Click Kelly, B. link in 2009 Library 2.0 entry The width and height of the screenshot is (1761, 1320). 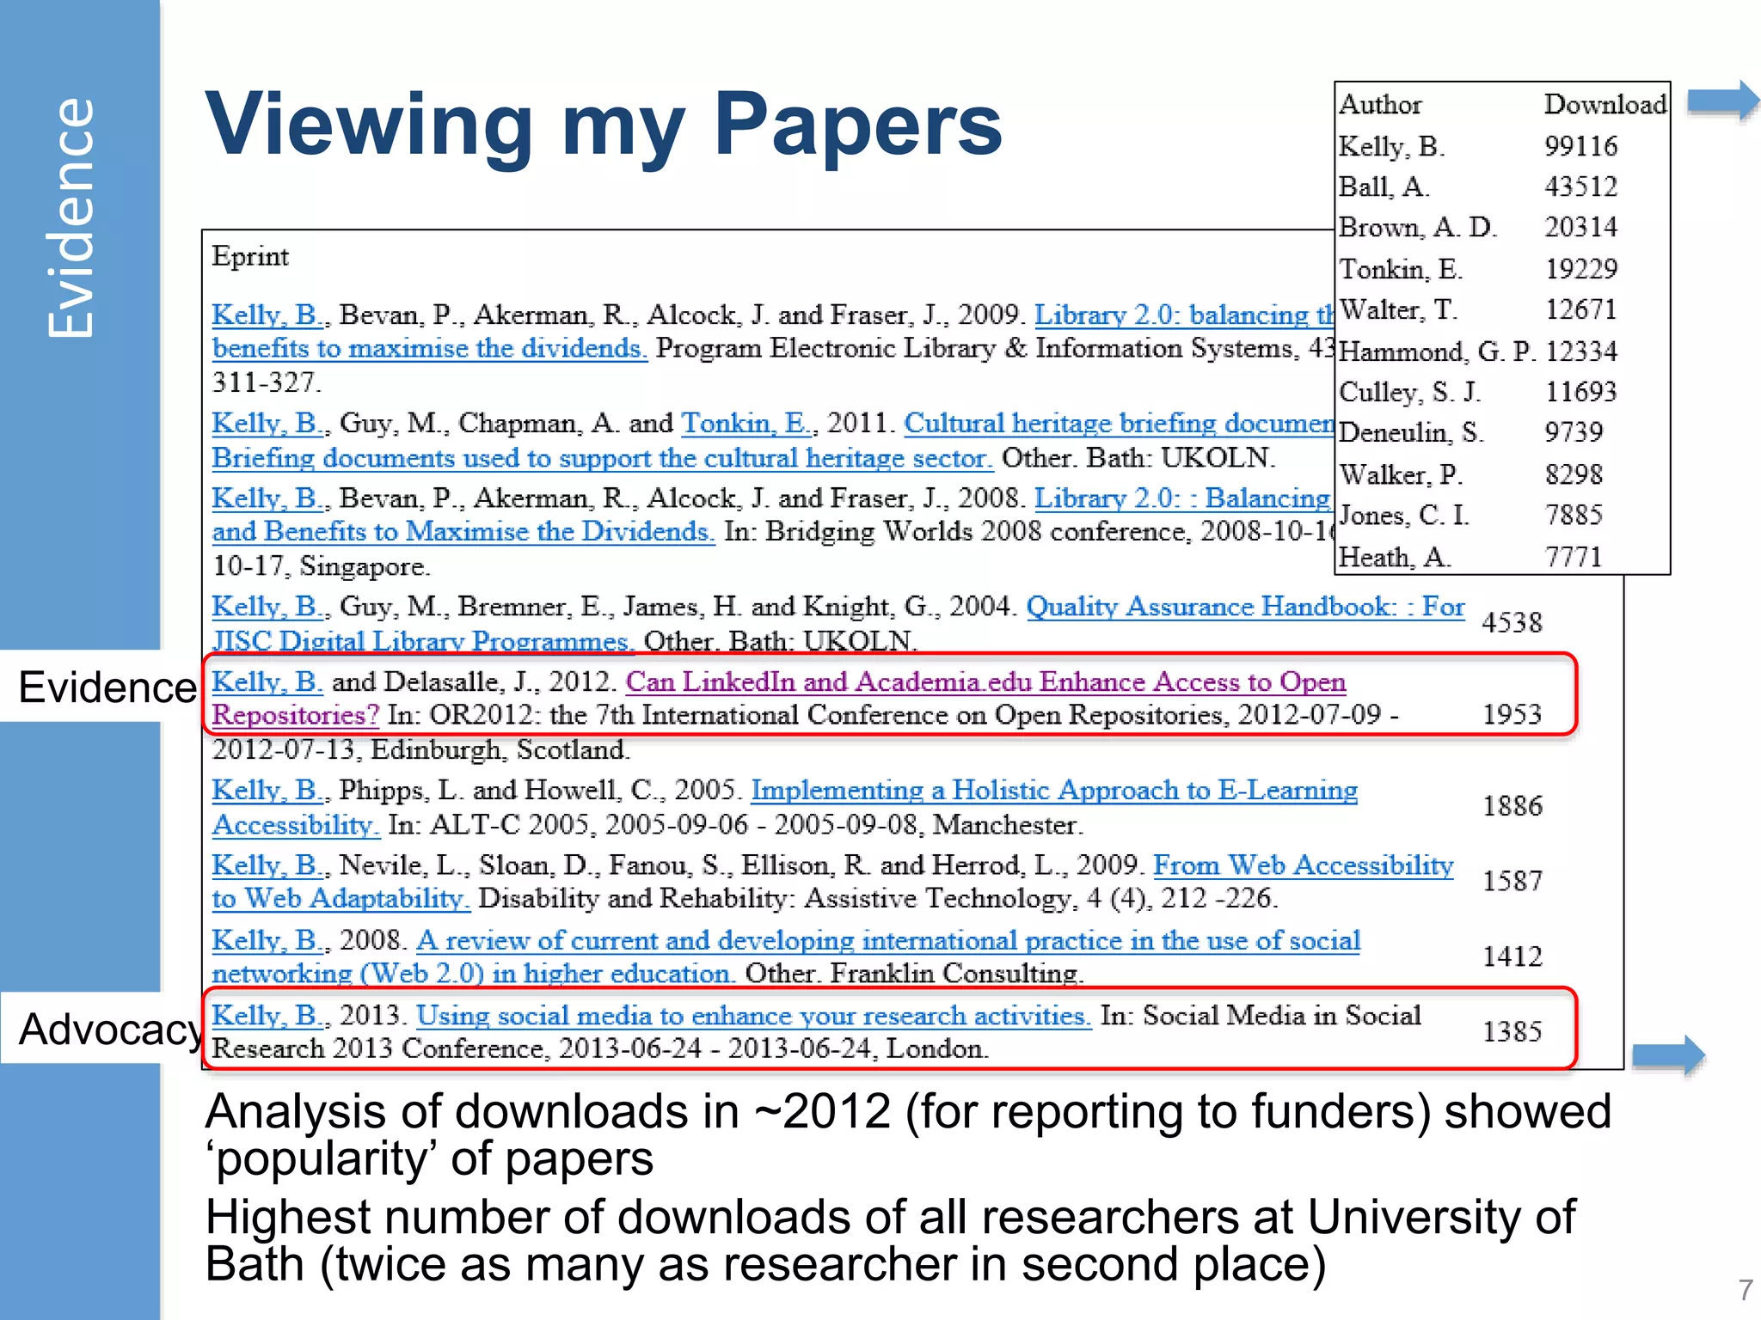pyautogui.click(x=268, y=315)
